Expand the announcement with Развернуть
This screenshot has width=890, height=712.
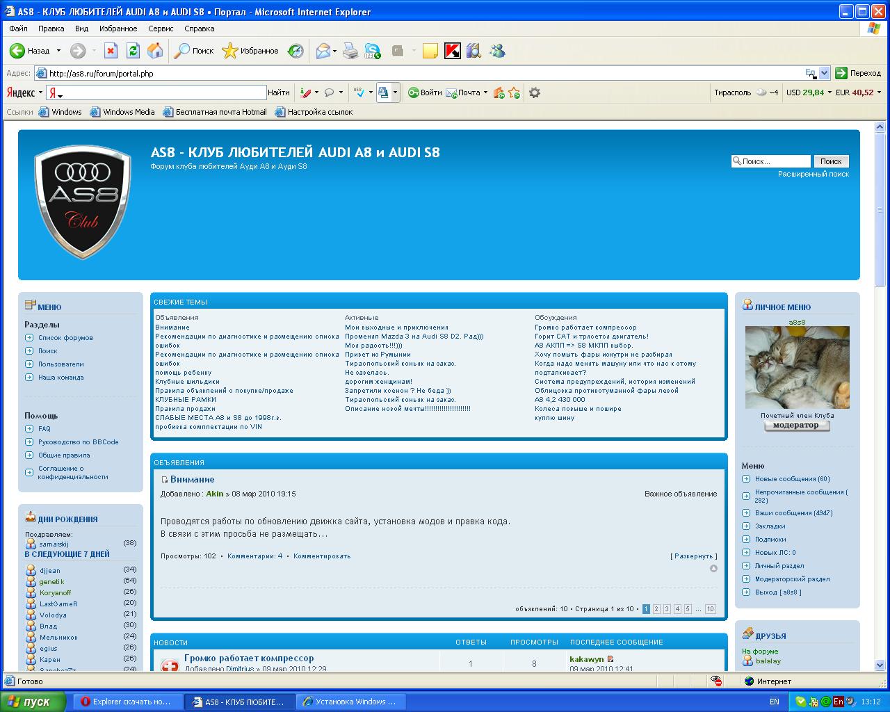693,556
